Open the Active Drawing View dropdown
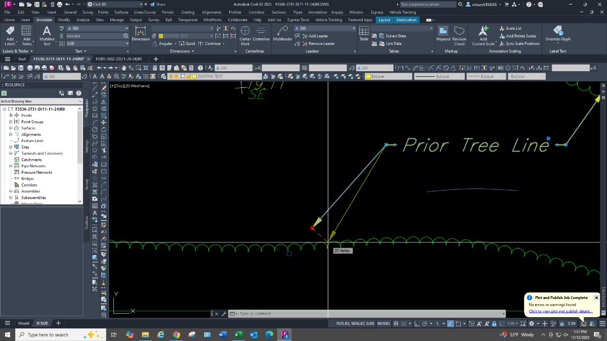 pyautogui.click(x=41, y=101)
